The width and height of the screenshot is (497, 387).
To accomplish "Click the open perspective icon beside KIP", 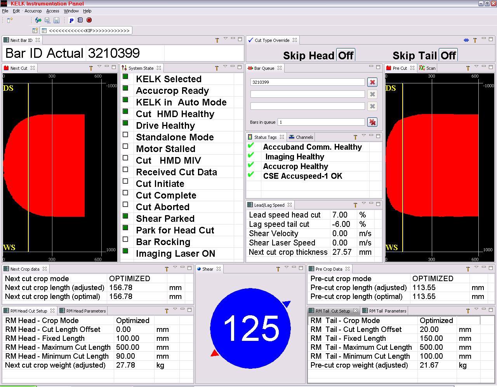I will (35, 30).
